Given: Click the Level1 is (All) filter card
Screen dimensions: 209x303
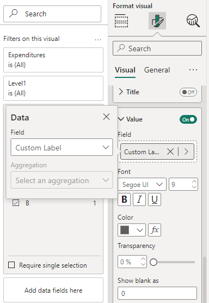Looking at the screenshot, I should [x=53, y=88].
